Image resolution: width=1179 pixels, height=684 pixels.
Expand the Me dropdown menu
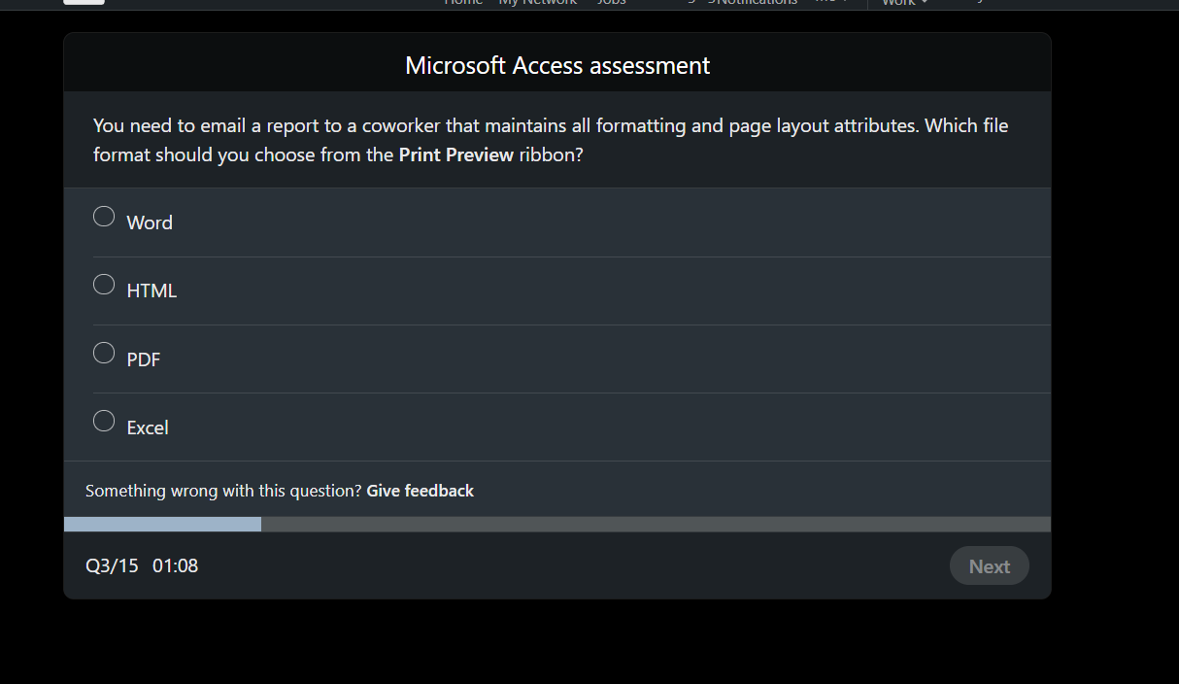843,3
